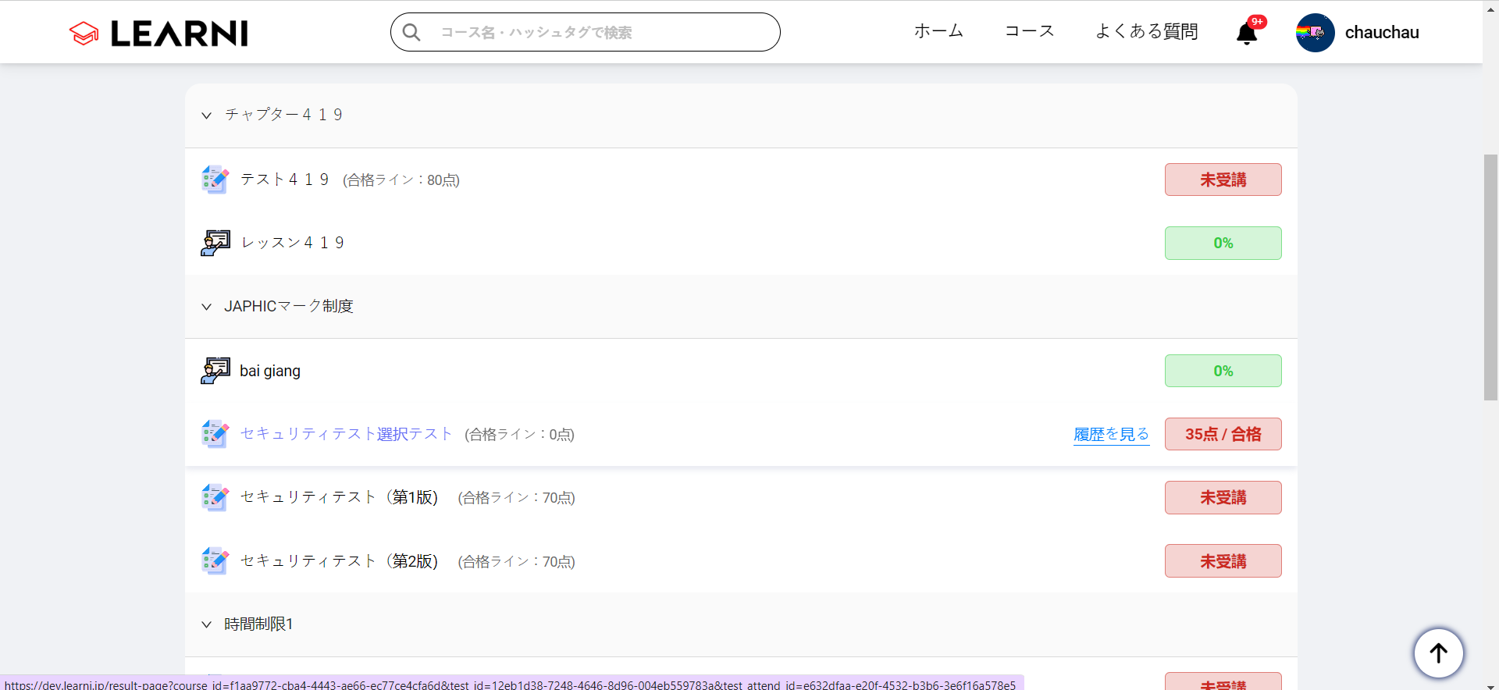Open the コース menu
The height and width of the screenshot is (690, 1499).
[x=1029, y=31]
